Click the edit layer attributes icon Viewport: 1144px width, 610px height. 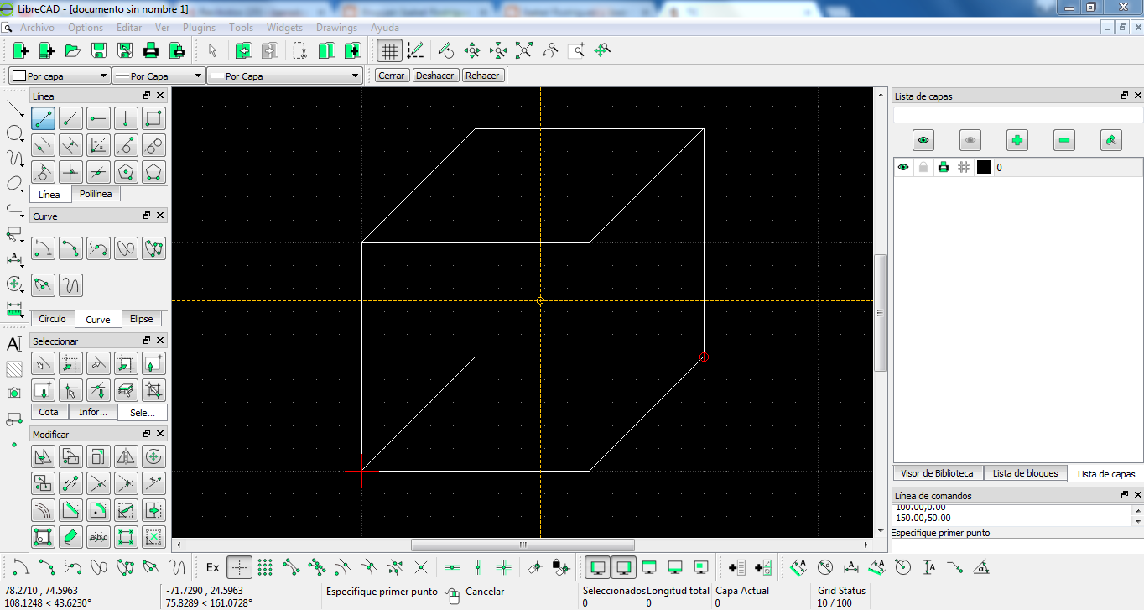1111,140
